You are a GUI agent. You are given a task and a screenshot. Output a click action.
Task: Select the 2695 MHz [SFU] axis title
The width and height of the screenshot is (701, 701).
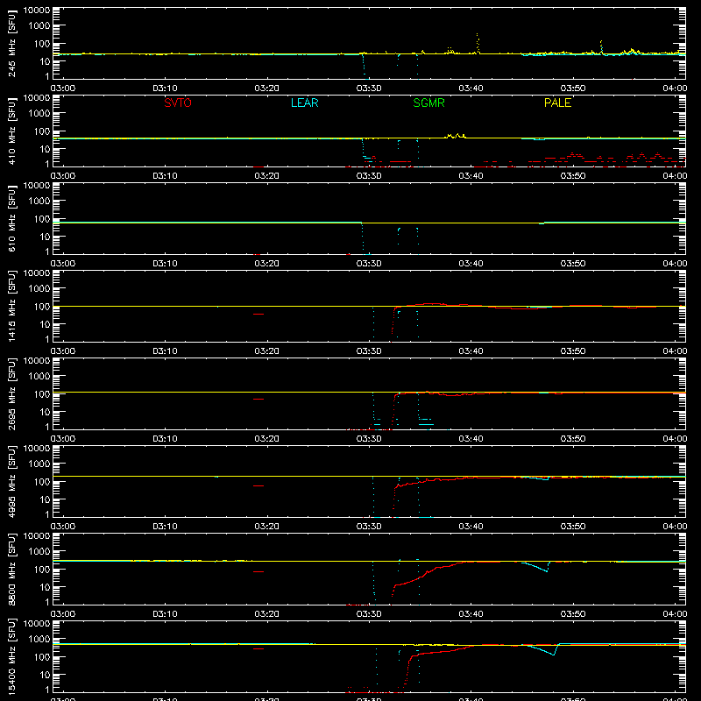pyautogui.click(x=12, y=394)
